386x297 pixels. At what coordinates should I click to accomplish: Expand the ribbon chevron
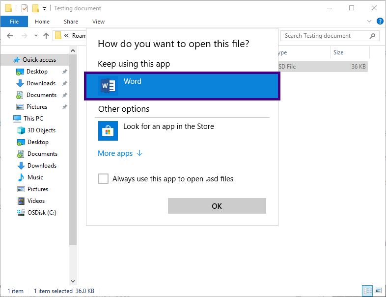click(x=369, y=22)
